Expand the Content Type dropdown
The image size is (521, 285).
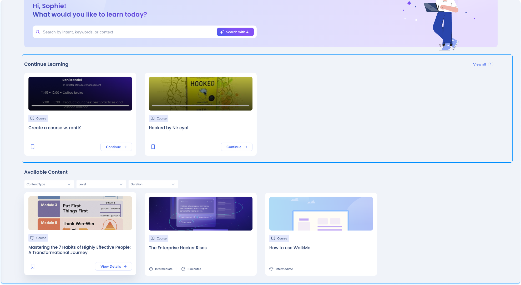pos(49,184)
